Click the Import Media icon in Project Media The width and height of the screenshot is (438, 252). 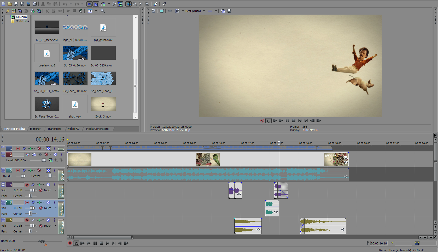(14, 11)
